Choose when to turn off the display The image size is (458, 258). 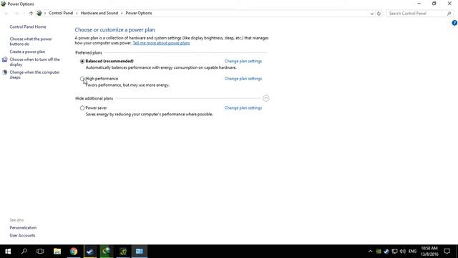34,62
